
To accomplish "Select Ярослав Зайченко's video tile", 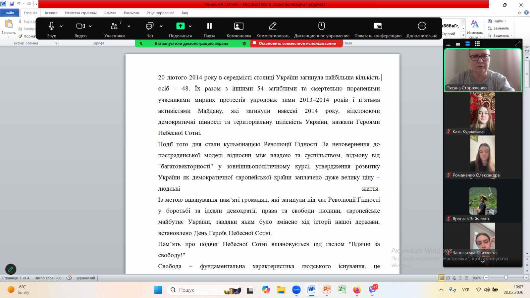I will pyautogui.click(x=483, y=201).
